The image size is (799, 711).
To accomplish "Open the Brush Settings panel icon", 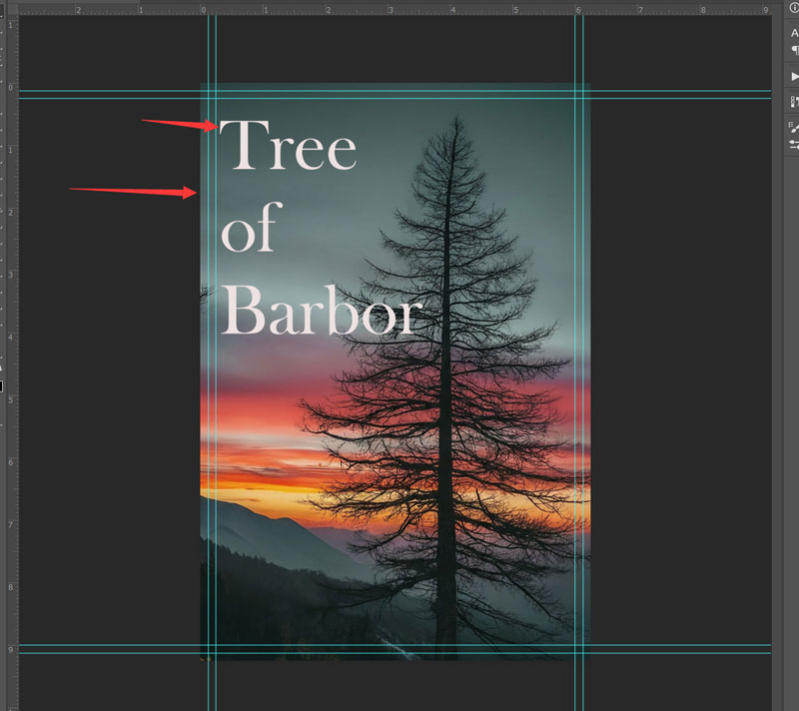I will tap(794, 128).
